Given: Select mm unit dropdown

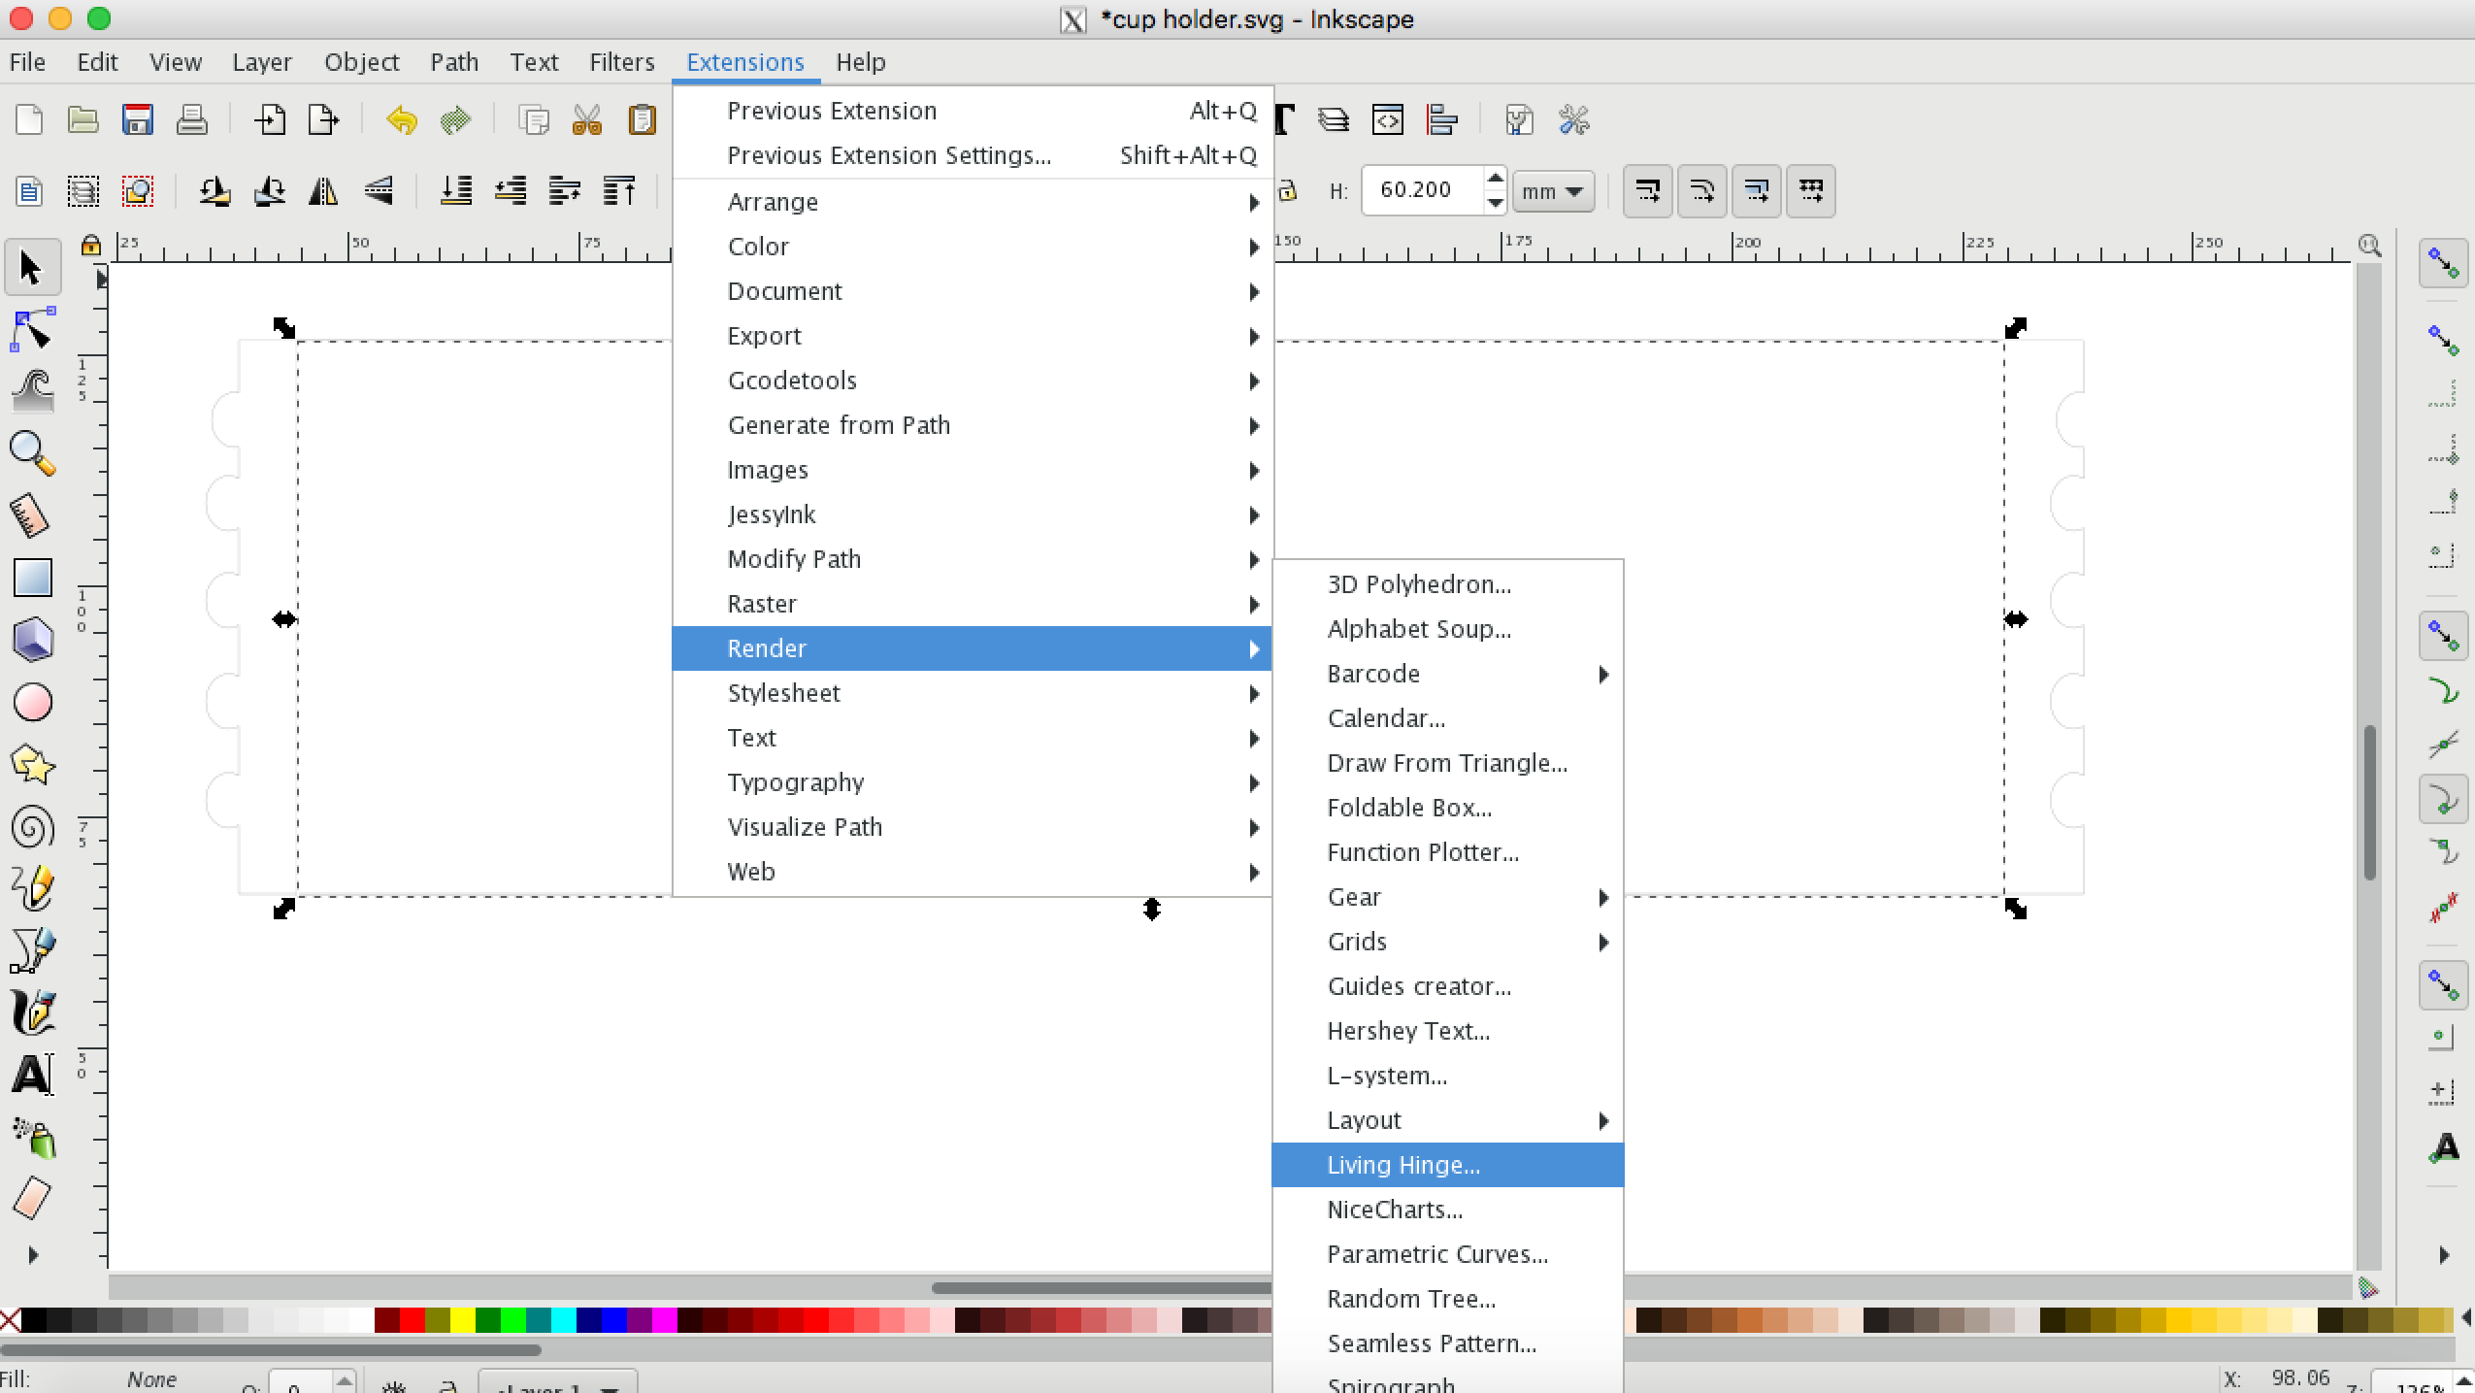Looking at the screenshot, I should [x=1550, y=190].
